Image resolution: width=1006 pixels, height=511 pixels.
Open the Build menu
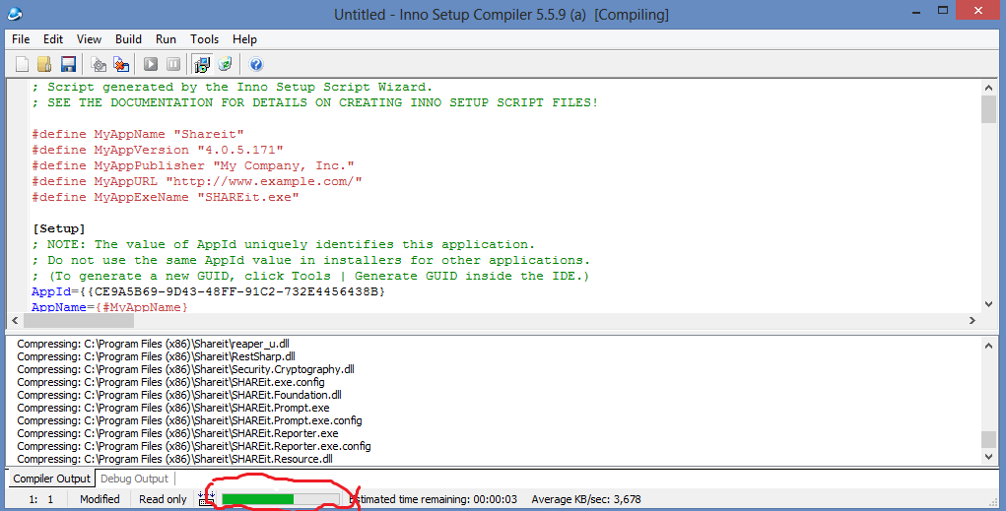tap(128, 39)
